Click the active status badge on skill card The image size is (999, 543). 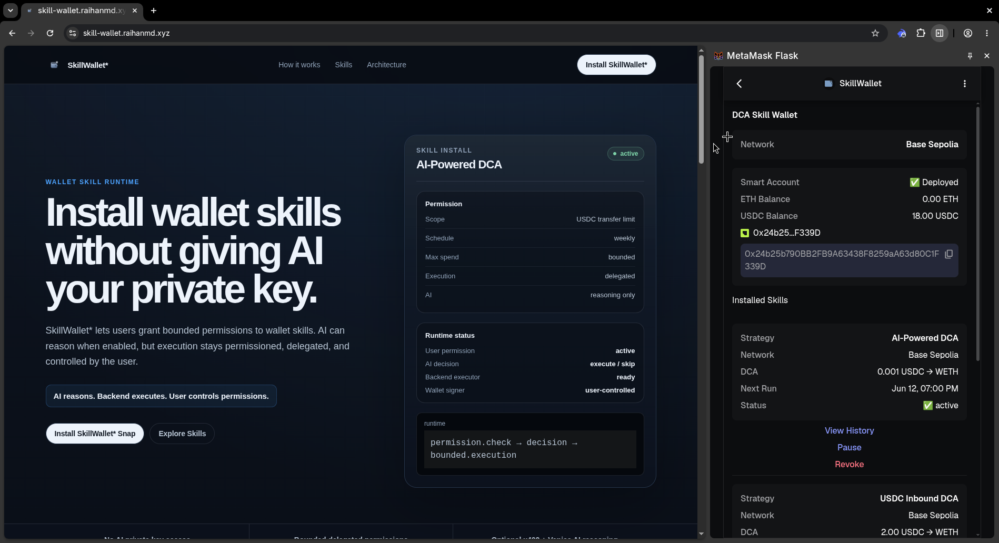[625, 154]
